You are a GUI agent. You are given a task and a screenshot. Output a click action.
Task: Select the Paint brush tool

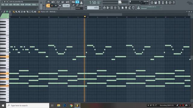click(16, 12)
